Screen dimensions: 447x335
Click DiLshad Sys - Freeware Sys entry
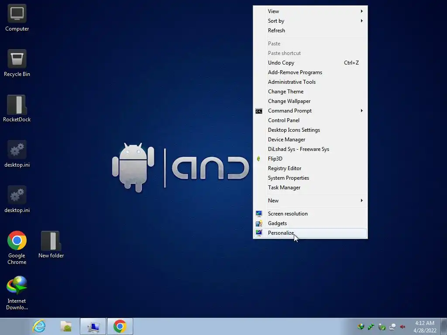point(310,149)
